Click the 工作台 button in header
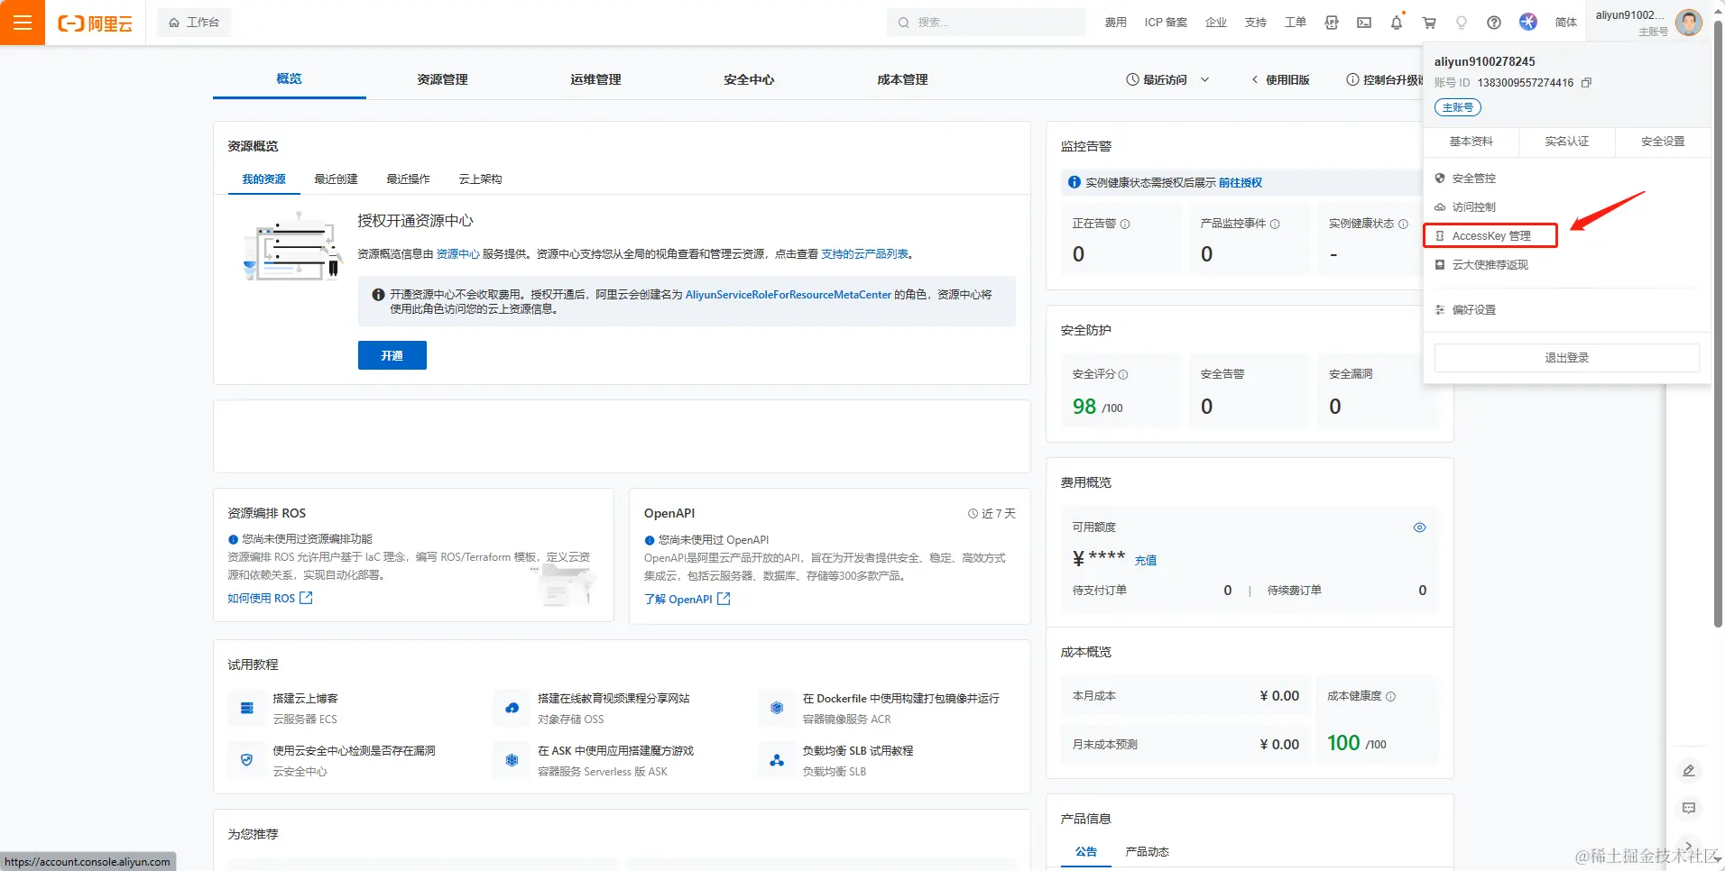Screen dimensions: 1725x871 pos(194,23)
